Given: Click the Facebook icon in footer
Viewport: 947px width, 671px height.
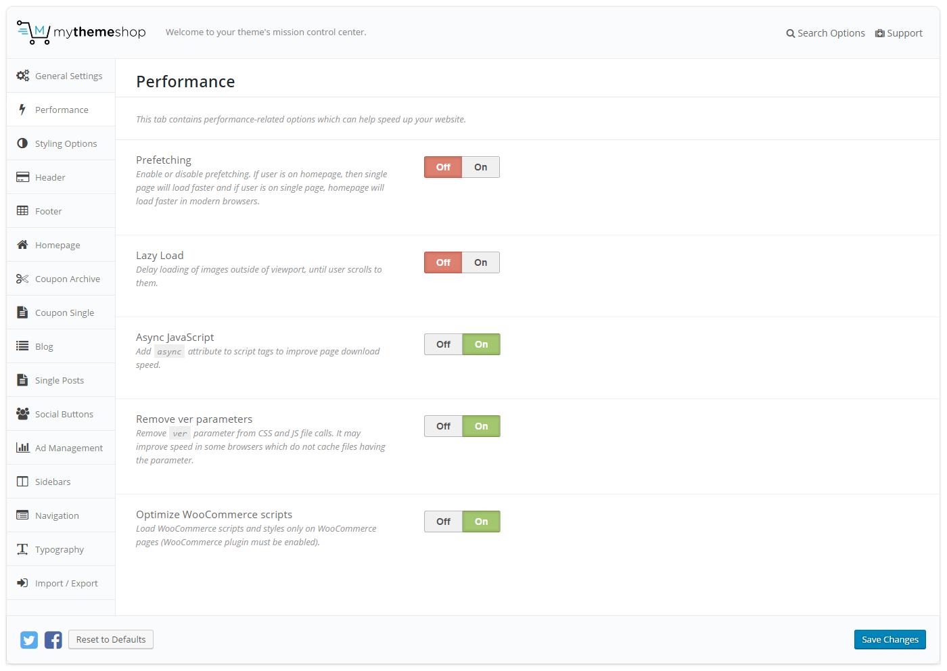Looking at the screenshot, I should tap(53, 640).
